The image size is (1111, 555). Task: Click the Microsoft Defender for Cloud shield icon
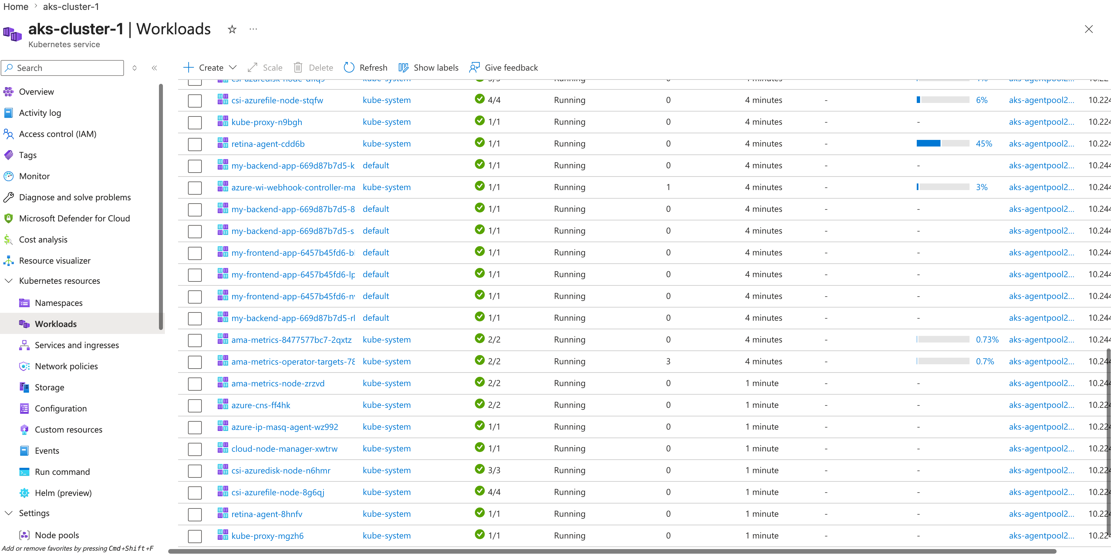(x=9, y=218)
